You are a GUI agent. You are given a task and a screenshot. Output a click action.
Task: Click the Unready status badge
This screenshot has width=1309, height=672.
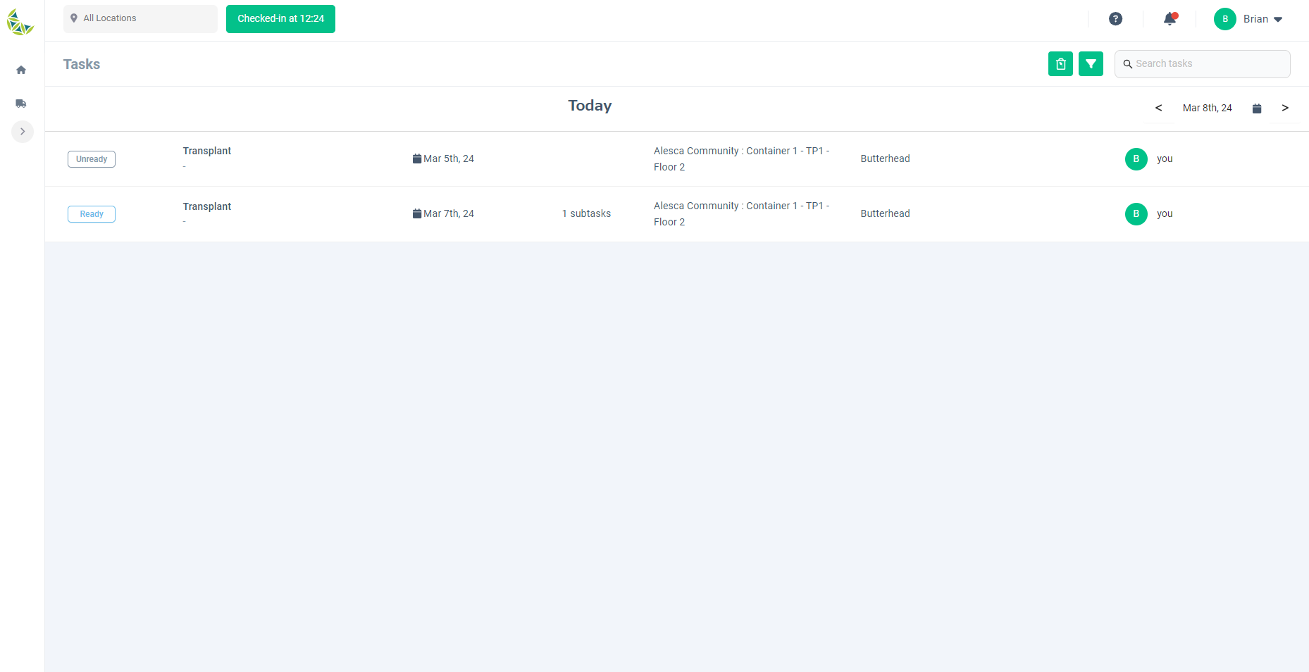(x=92, y=159)
